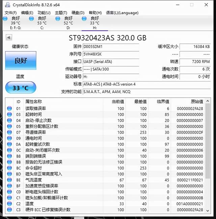Click the status orb for C: disk
This screenshot has width=216, height=219.
31,19
